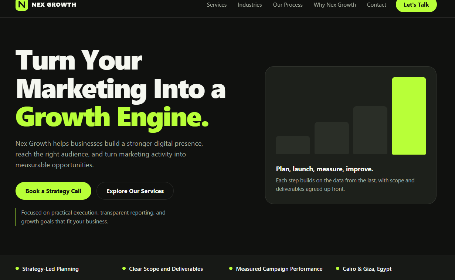Image resolution: width=455 pixels, height=280 pixels.
Task: Click the second-shortest dark chart bar
Action: pos(332,138)
